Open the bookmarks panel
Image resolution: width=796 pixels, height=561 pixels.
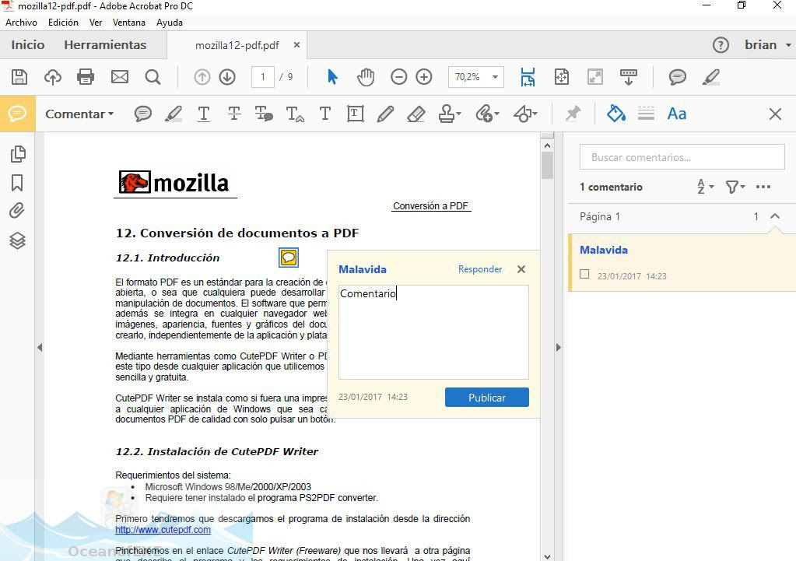tap(17, 183)
